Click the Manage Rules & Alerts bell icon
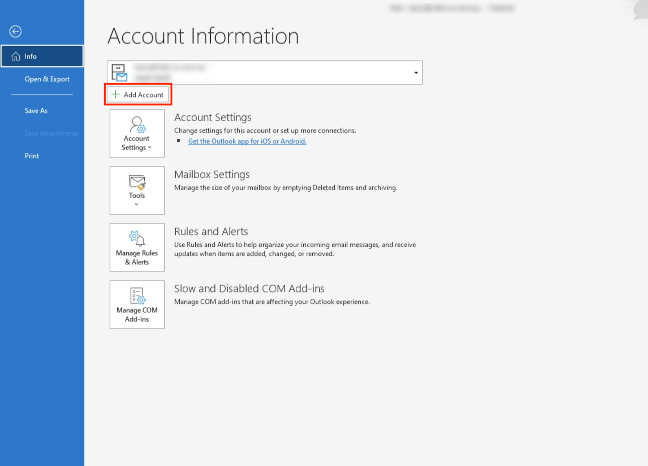 point(137,238)
